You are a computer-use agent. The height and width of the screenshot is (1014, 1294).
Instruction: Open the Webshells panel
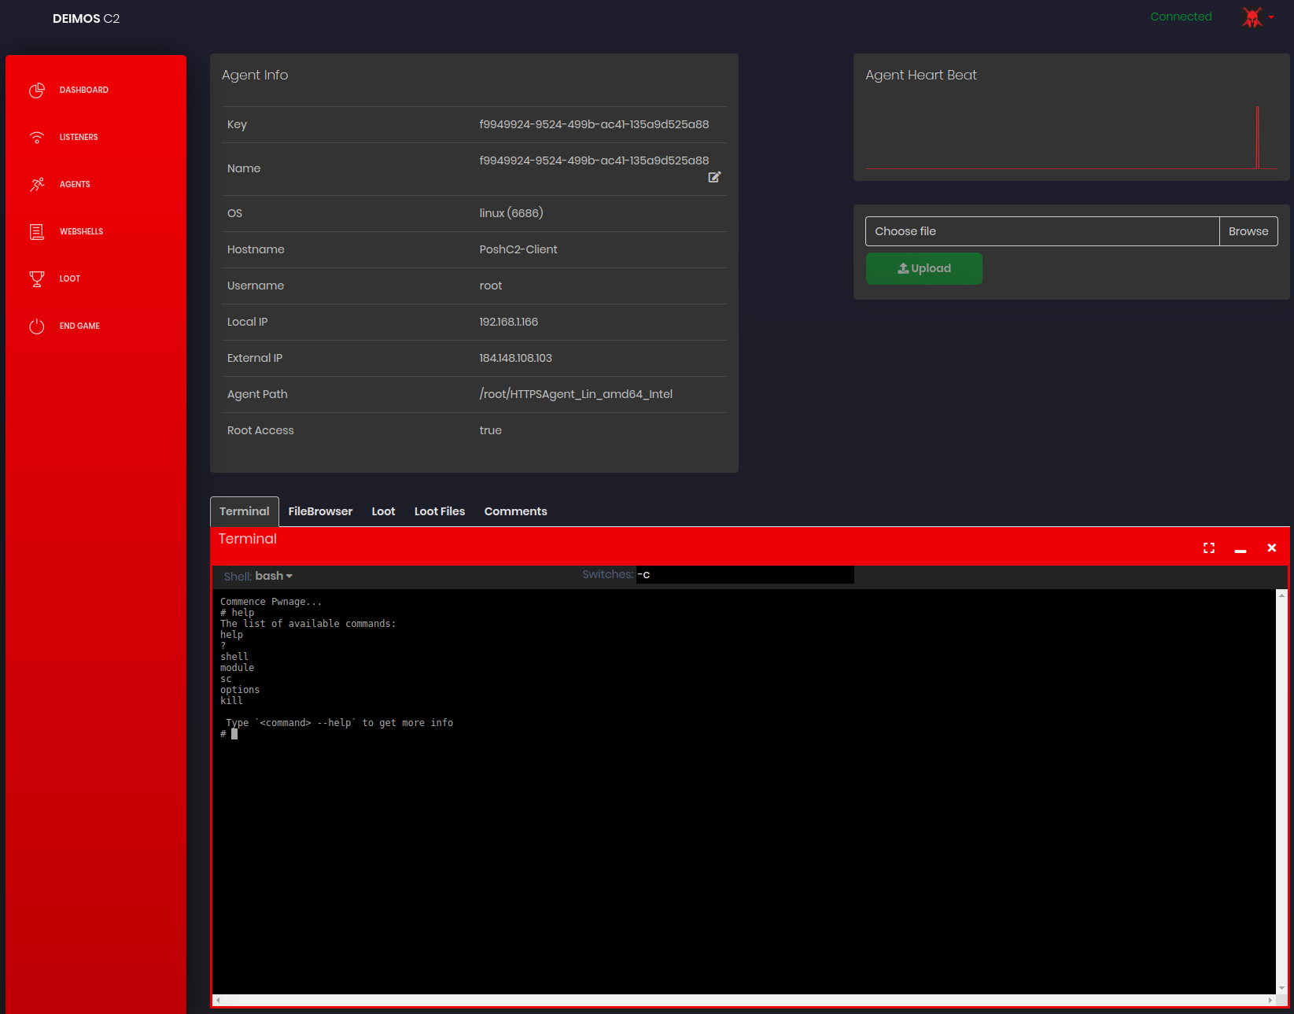pos(37,231)
